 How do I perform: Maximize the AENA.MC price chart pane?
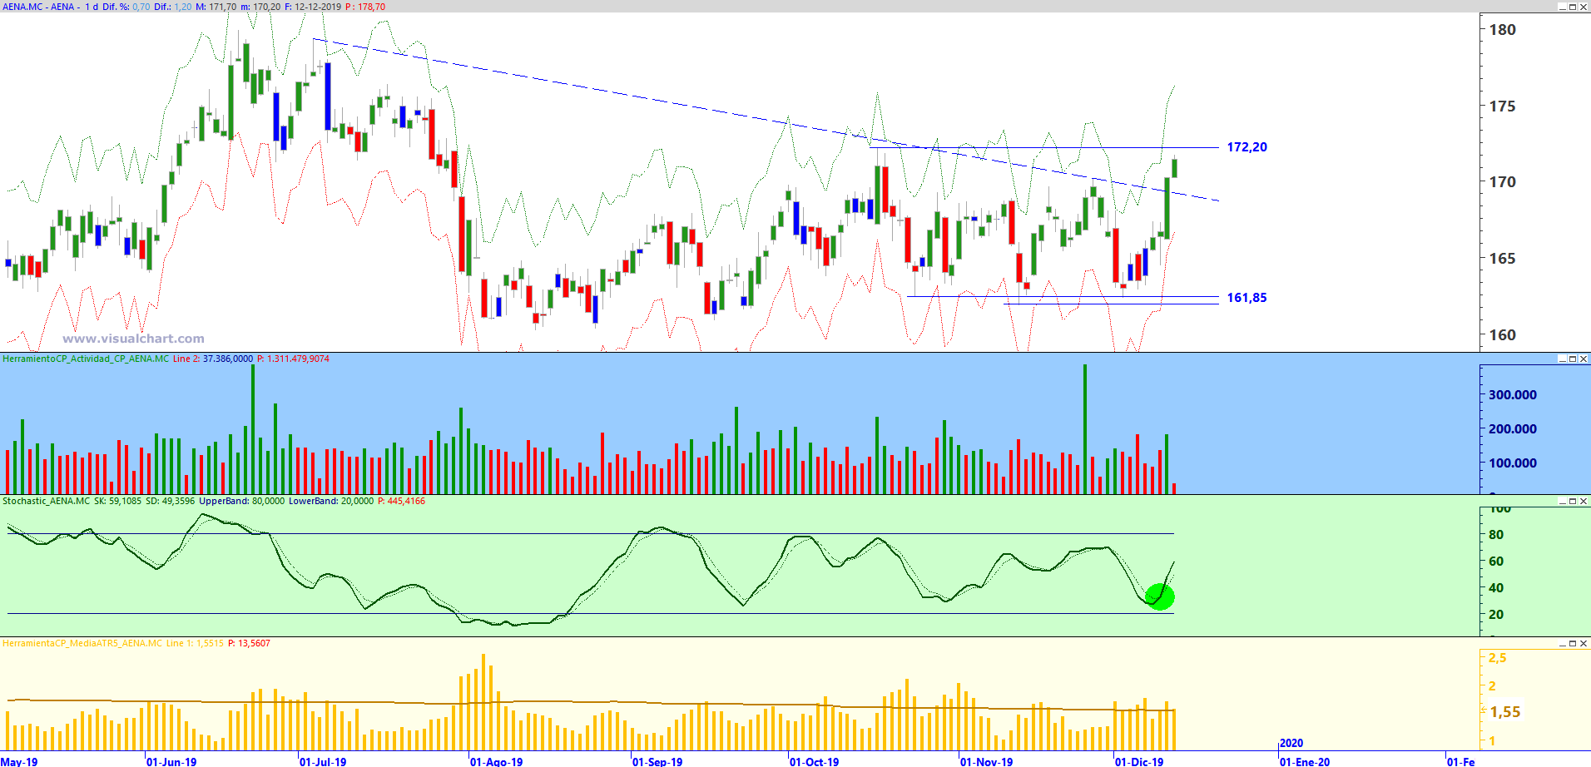point(1573,7)
